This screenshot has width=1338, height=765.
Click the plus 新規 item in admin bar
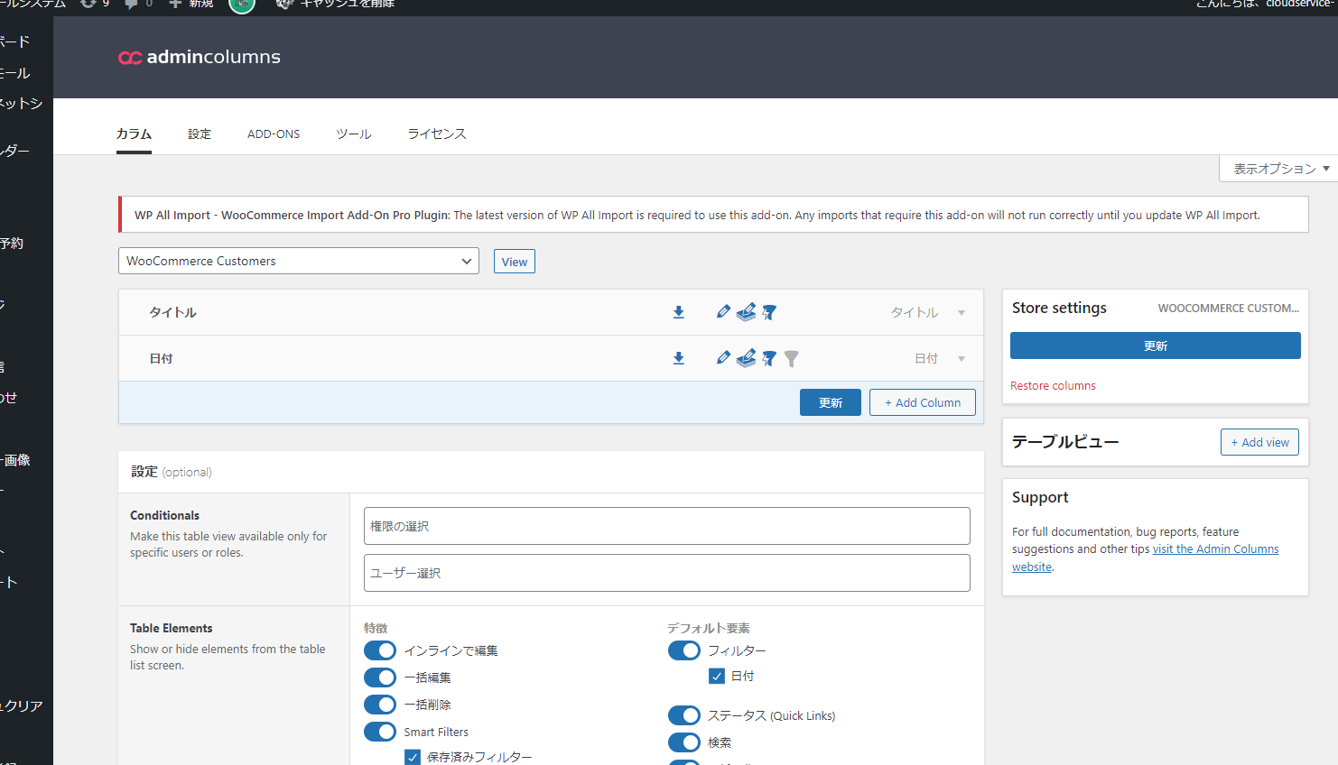click(x=191, y=4)
